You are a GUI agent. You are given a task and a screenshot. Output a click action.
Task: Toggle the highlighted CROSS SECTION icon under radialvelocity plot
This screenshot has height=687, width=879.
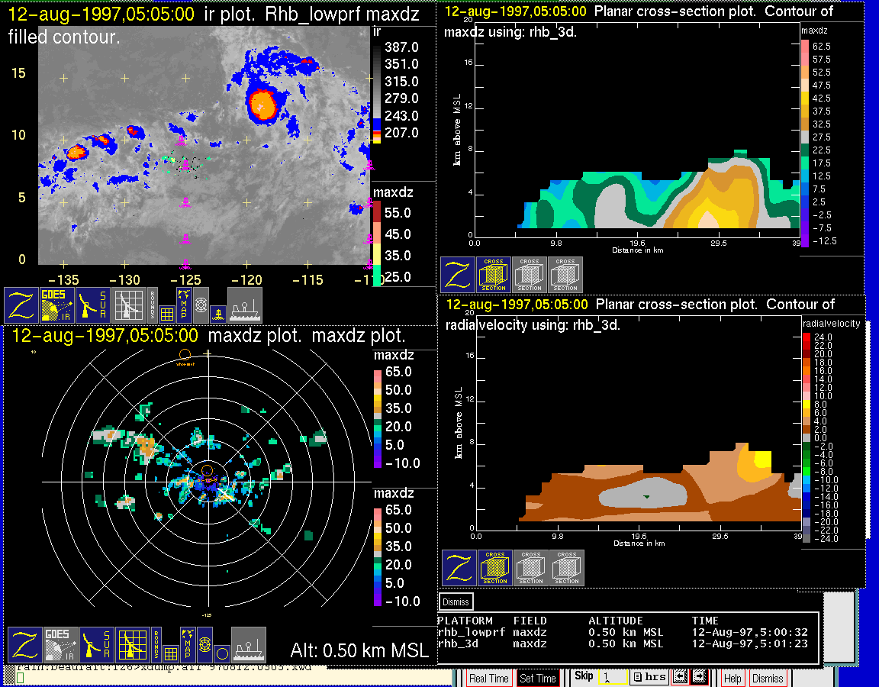pyautogui.click(x=495, y=568)
